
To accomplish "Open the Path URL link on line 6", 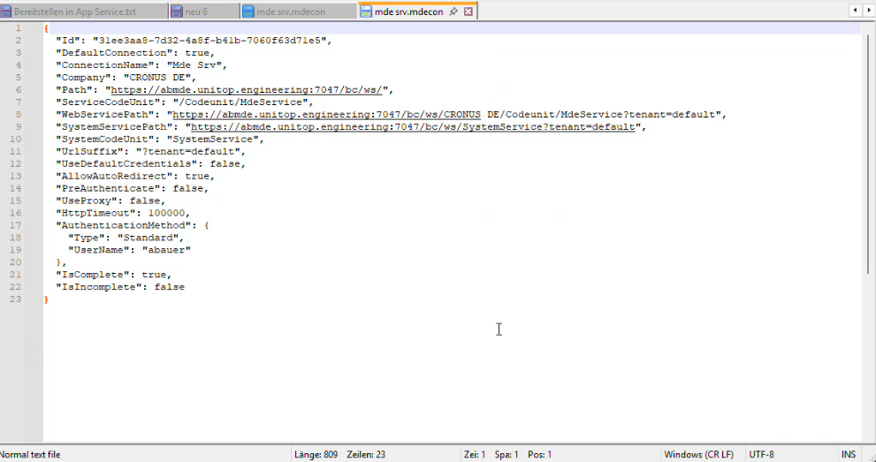I will (248, 90).
